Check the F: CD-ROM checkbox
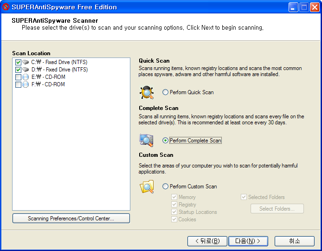This screenshot has width=322, height=251. (18, 84)
